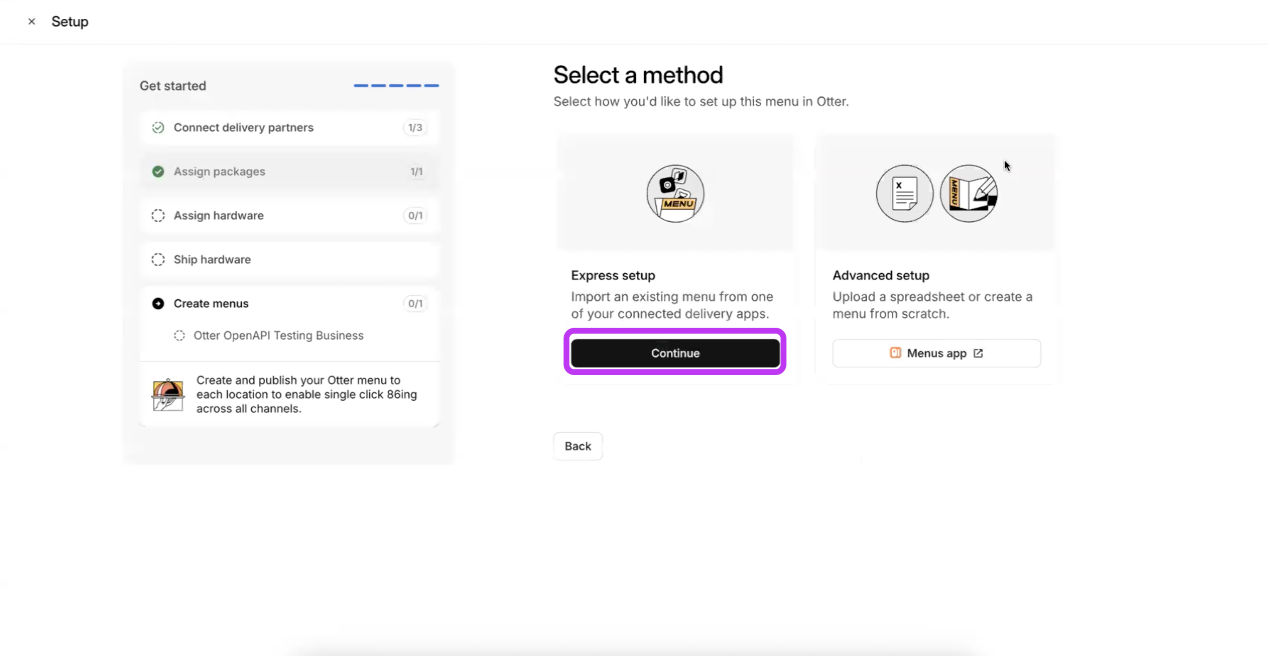Screen dimensions: 1268x656
Task: Click the spreadsheet document icon in Advanced setup
Action: tap(904, 194)
